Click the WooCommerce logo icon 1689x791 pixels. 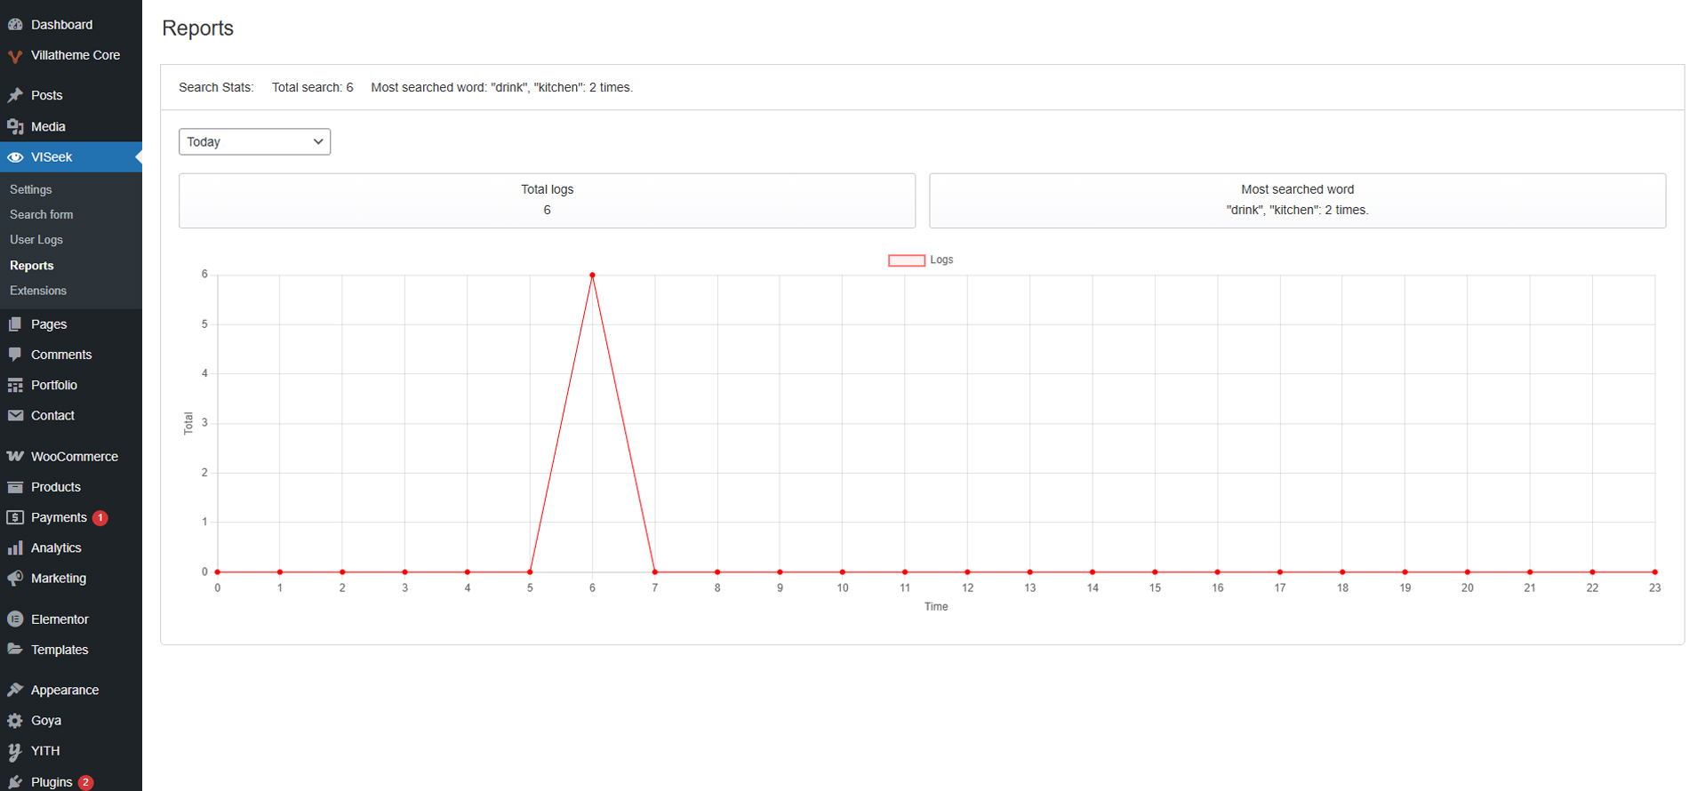point(15,456)
